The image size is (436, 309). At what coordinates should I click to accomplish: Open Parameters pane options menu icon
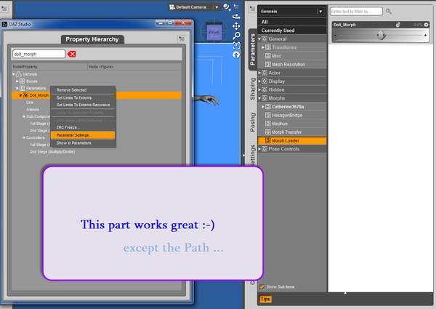pyautogui.click(x=252, y=9)
